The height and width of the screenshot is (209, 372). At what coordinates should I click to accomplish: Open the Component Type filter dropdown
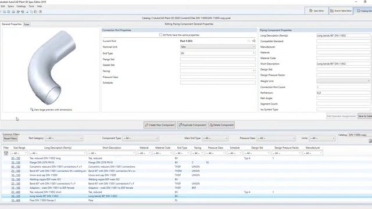coord(141,138)
